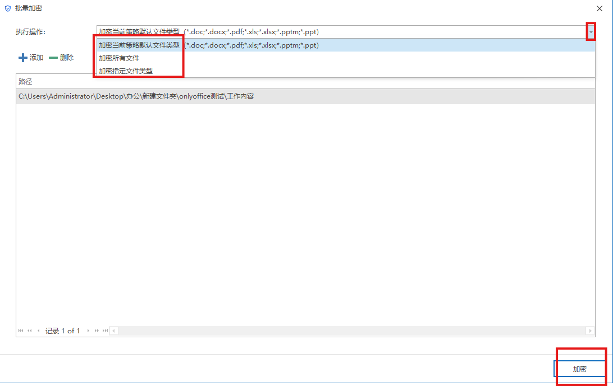Go to last record in pager
Image resolution: width=613 pixels, height=386 pixels.
105,331
